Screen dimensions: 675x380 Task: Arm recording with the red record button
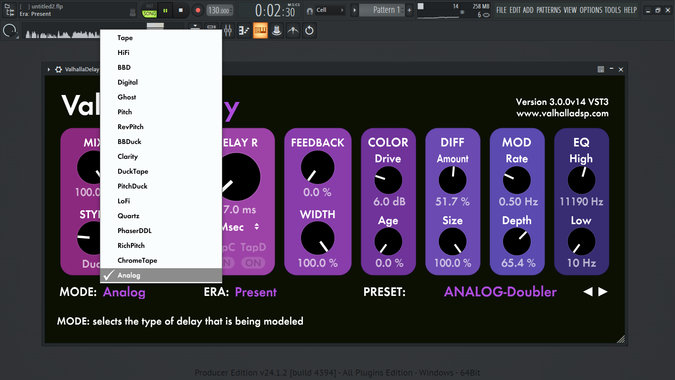pos(198,10)
